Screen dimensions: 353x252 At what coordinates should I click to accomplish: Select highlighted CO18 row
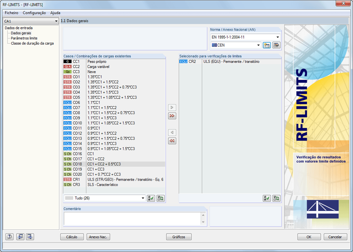[114, 164]
